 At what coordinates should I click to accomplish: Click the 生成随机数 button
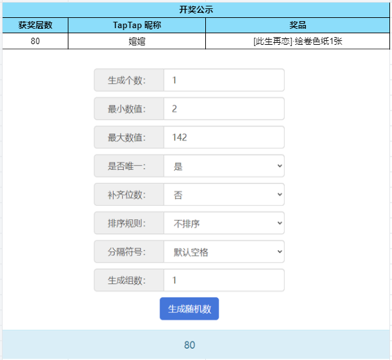189,308
